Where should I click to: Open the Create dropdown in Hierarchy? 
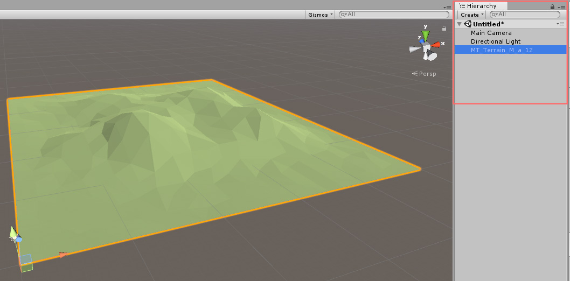pos(472,15)
